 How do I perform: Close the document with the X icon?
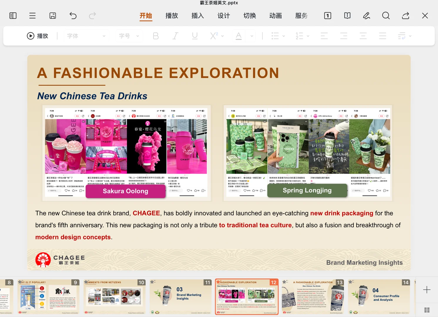point(425,16)
